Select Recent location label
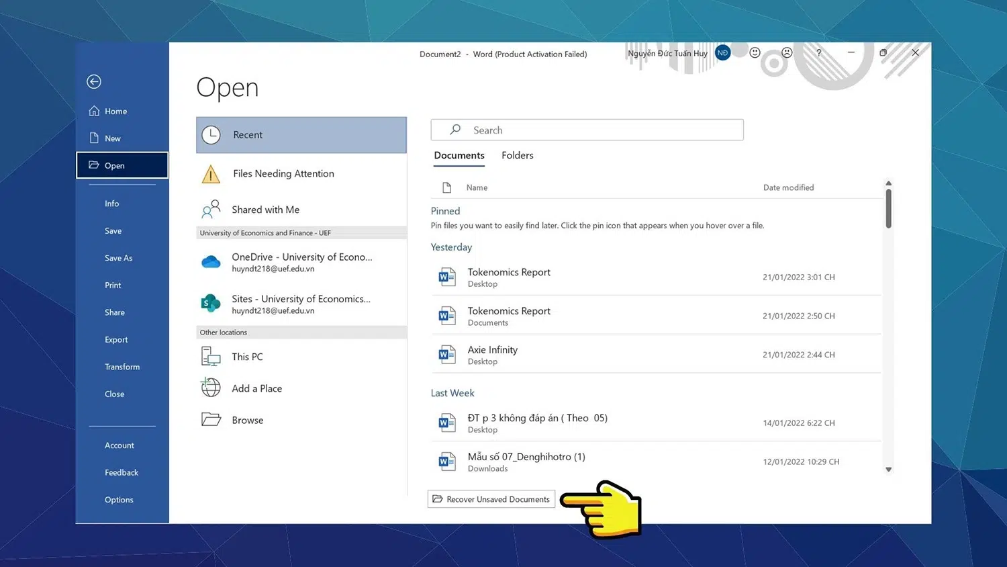 248,135
